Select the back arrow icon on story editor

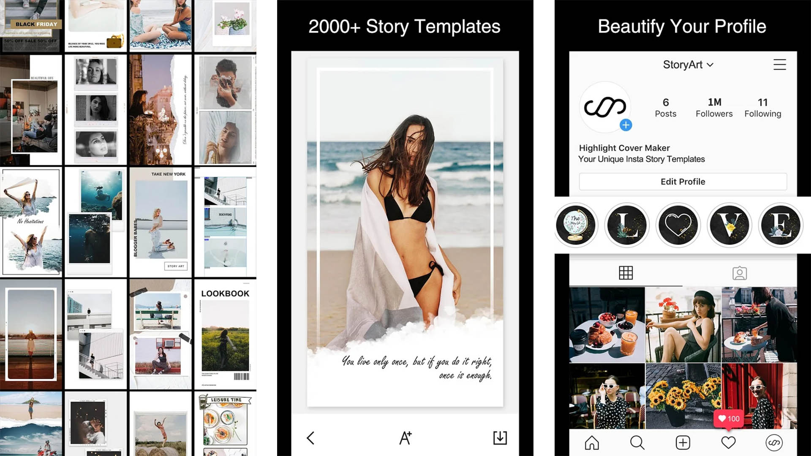pyautogui.click(x=311, y=437)
